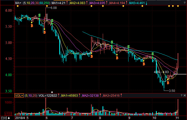Click the help question mark in MA header
Viewport: 187px width, 120px height.
tap(181, 3)
